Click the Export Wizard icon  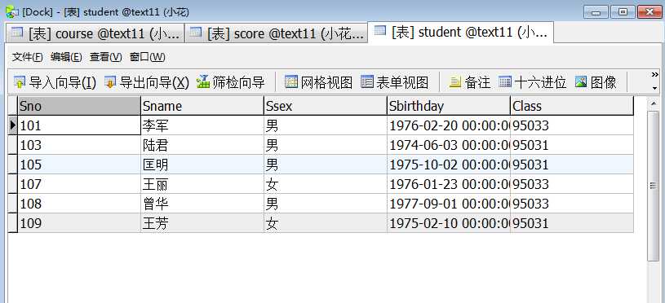tap(110, 82)
